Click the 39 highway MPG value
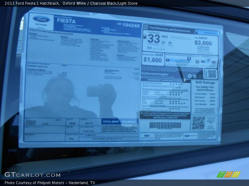This screenshot has height=186, width=249. pos(170,43)
